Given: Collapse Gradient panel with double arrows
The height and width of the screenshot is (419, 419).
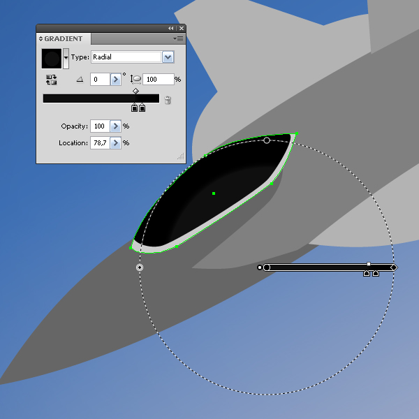Looking at the screenshot, I should (x=171, y=29).
